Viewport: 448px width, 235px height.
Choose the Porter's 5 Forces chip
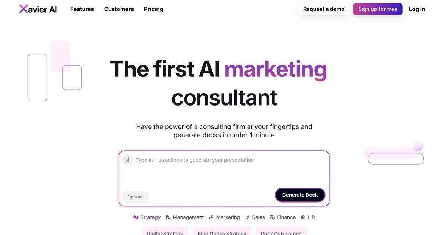point(281,232)
